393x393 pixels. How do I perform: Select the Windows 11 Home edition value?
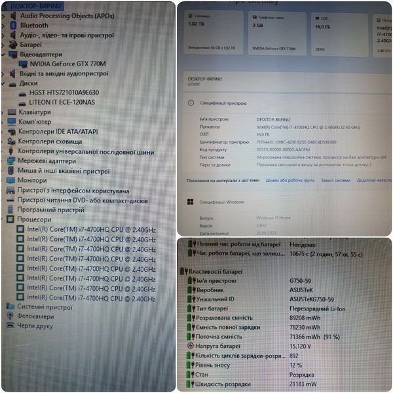273,218
